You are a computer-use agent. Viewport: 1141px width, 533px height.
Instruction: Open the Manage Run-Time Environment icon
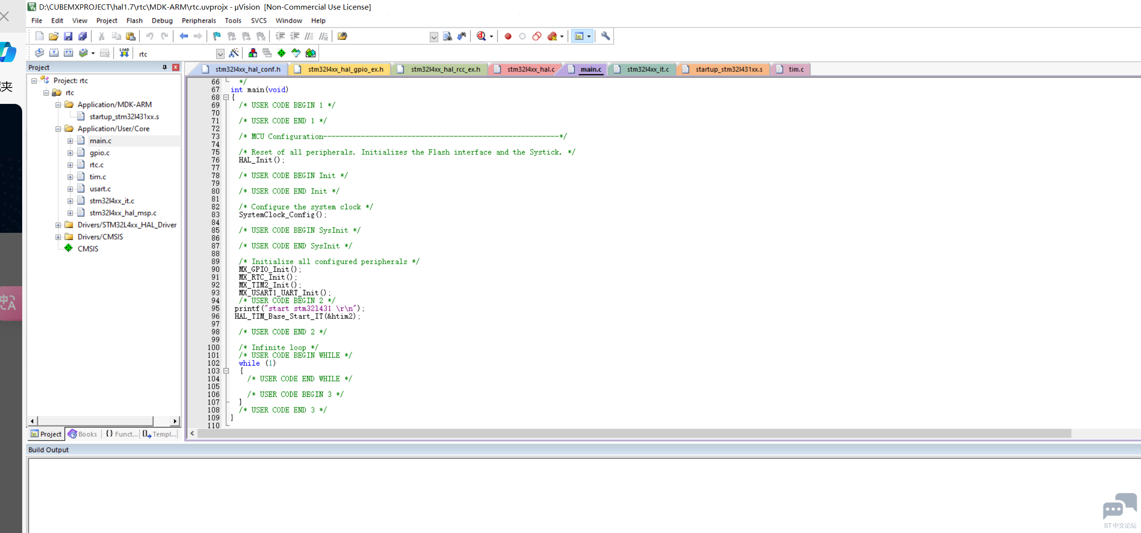tap(282, 53)
